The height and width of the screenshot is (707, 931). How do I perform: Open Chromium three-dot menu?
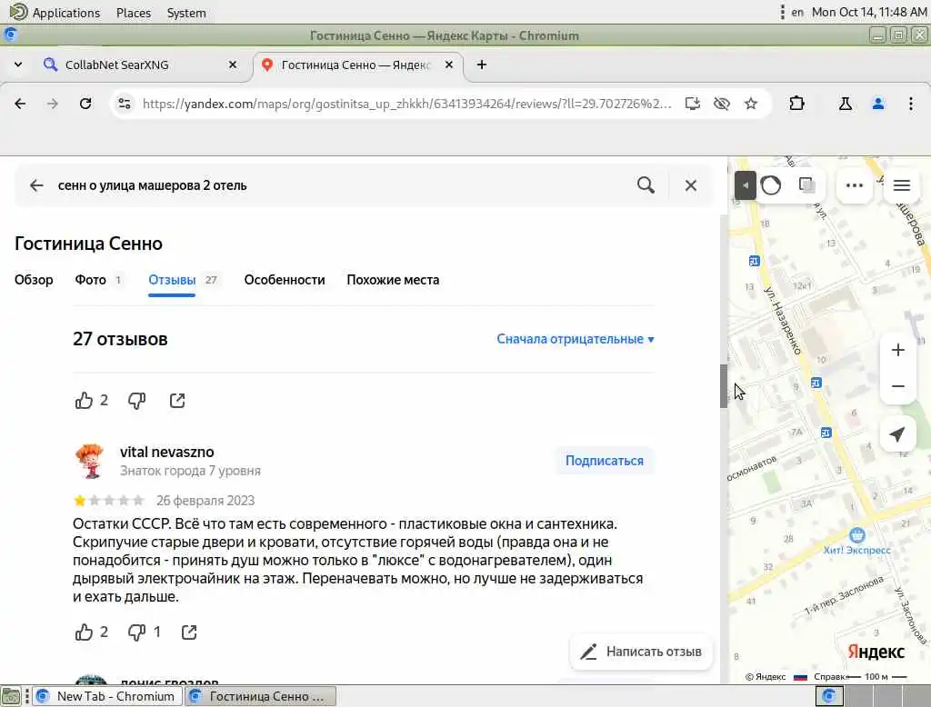(911, 104)
